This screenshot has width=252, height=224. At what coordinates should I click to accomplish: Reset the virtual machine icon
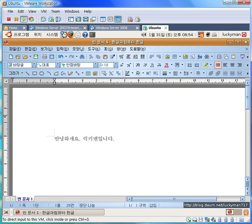pyautogui.click(x=31, y=19)
